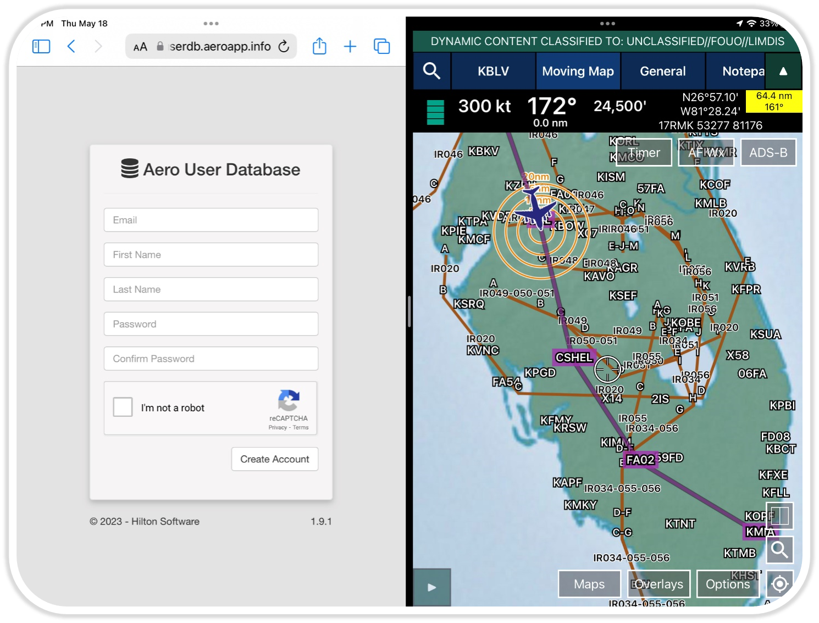Screen dimensions: 819x623
Task: Open the General tab
Action: [x=663, y=71]
